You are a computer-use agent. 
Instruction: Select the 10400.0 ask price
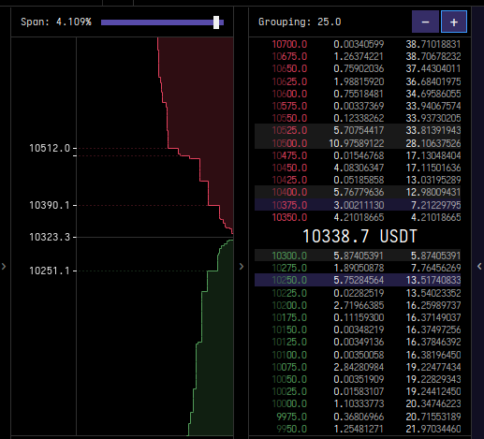289,192
